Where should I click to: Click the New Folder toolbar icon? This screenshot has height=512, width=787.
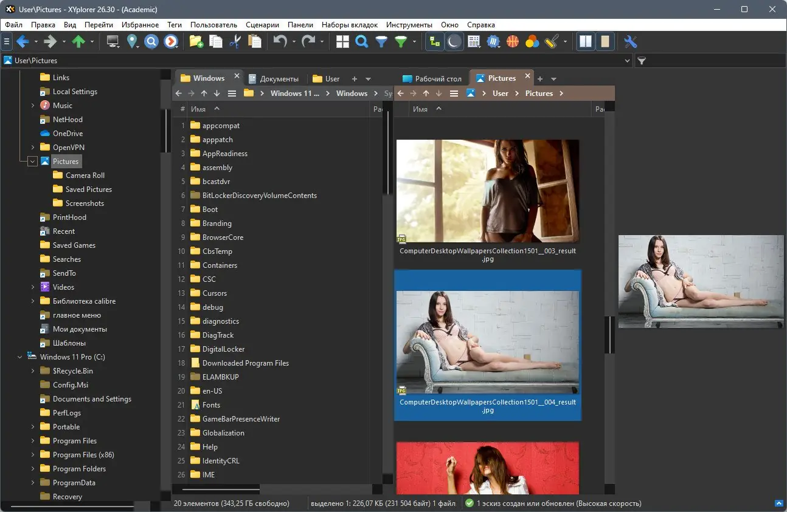pos(196,41)
